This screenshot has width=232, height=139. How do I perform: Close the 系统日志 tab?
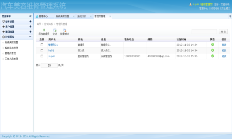point(91,16)
